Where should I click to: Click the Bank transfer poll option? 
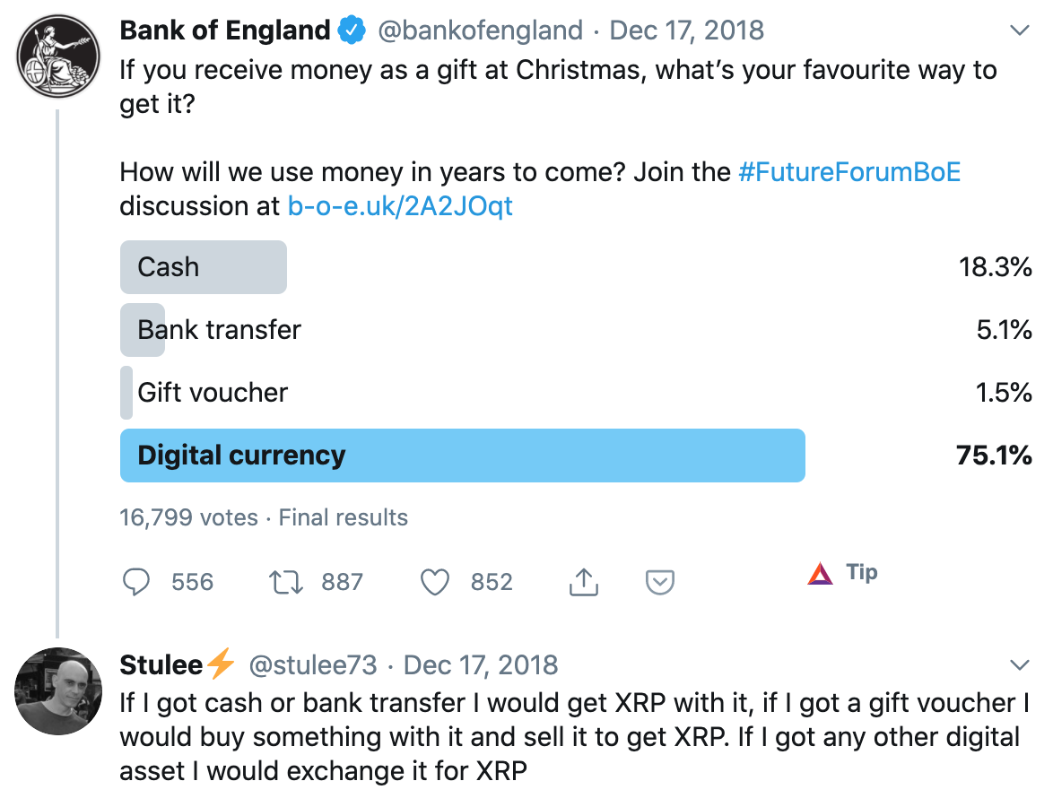[x=219, y=330]
